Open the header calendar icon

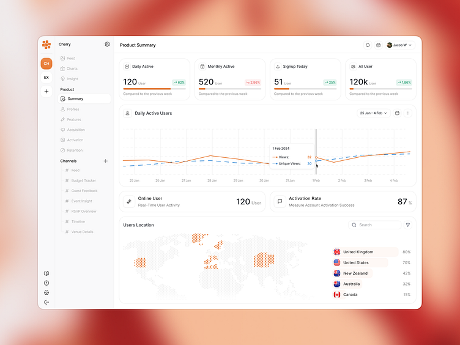pyautogui.click(x=379, y=45)
